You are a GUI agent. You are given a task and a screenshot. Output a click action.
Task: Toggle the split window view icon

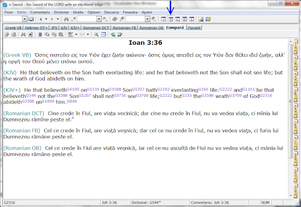(x=103, y=34)
